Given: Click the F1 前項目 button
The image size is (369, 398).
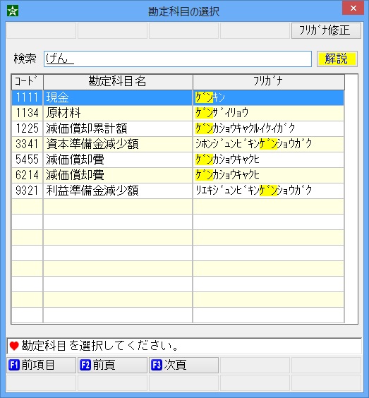Looking at the screenshot, I should click(42, 365).
